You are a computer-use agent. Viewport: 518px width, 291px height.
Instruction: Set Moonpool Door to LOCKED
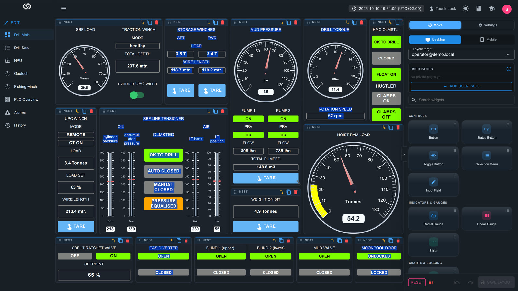point(379,273)
